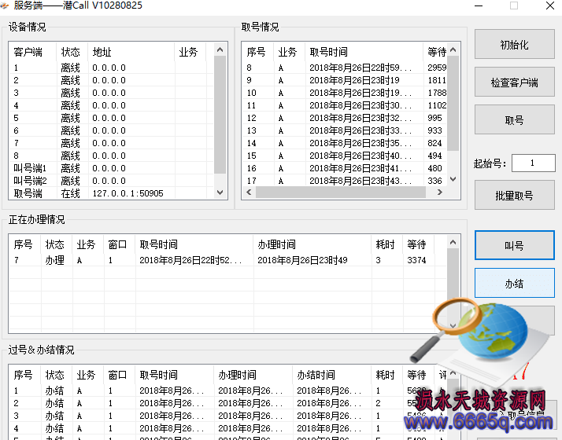Click 序号 column header in 取号情况
Image resolution: width=562 pixels, height=440 pixels.
click(x=256, y=52)
